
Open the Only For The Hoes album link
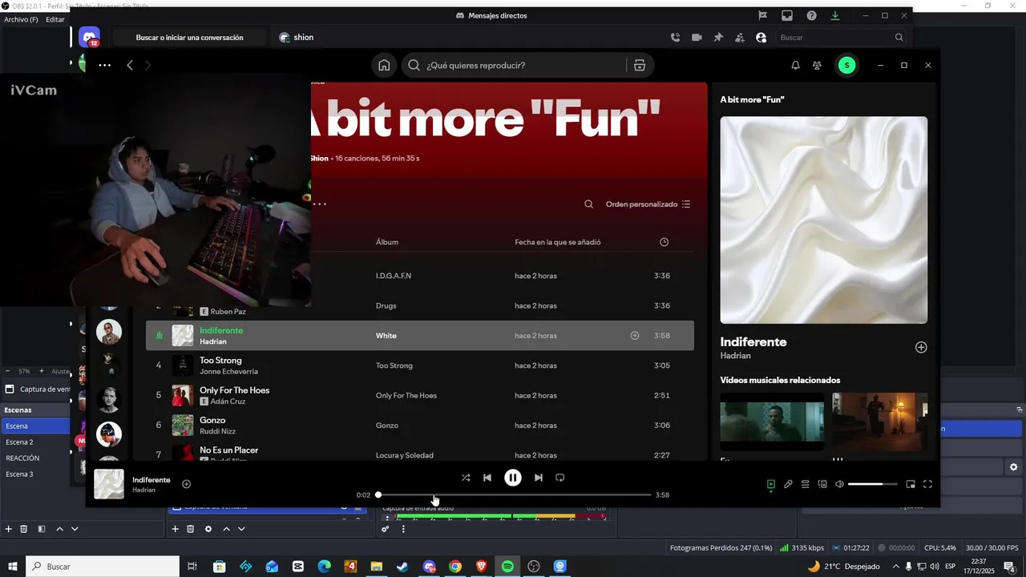(x=406, y=396)
